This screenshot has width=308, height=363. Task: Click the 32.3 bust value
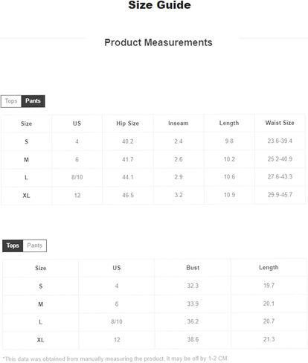[x=193, y=286]
